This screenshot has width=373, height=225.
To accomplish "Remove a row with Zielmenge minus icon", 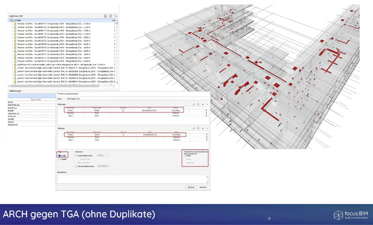I will tap(207, 128).
